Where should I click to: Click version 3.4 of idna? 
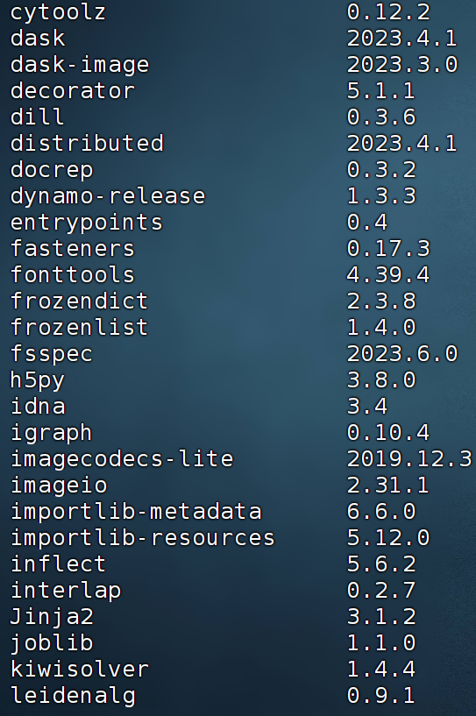click(x=367, y=406)
